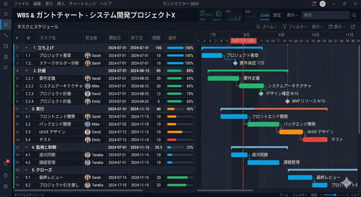Click the 検索 search input field
This screenshot has width=361, height=197.
pyautogui.click(x=325, y=15)
